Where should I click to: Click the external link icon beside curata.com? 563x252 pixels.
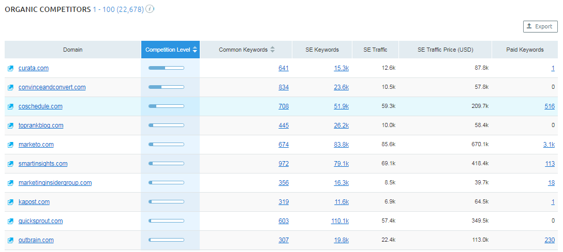10,68
